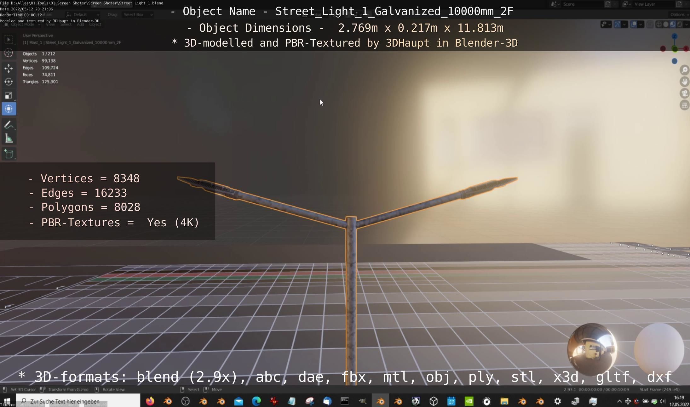Click the green Y axis on navigation gizmo
This screenshot has width=690, height=407.
click(675, 49)
